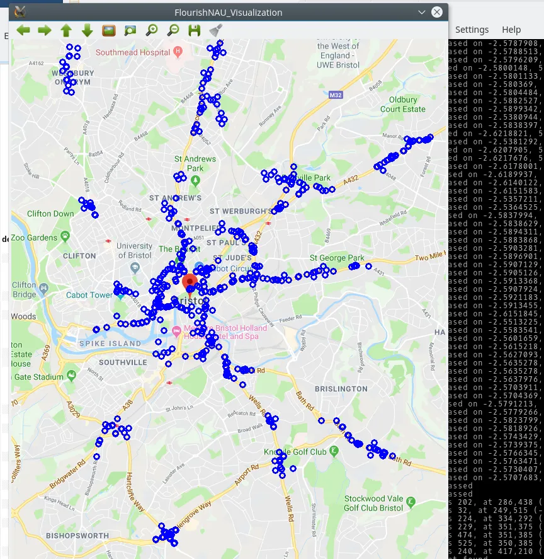This screenshot has width=544, height=559.
Task: Click the St Andrews Park green marker
Action: 195,181
